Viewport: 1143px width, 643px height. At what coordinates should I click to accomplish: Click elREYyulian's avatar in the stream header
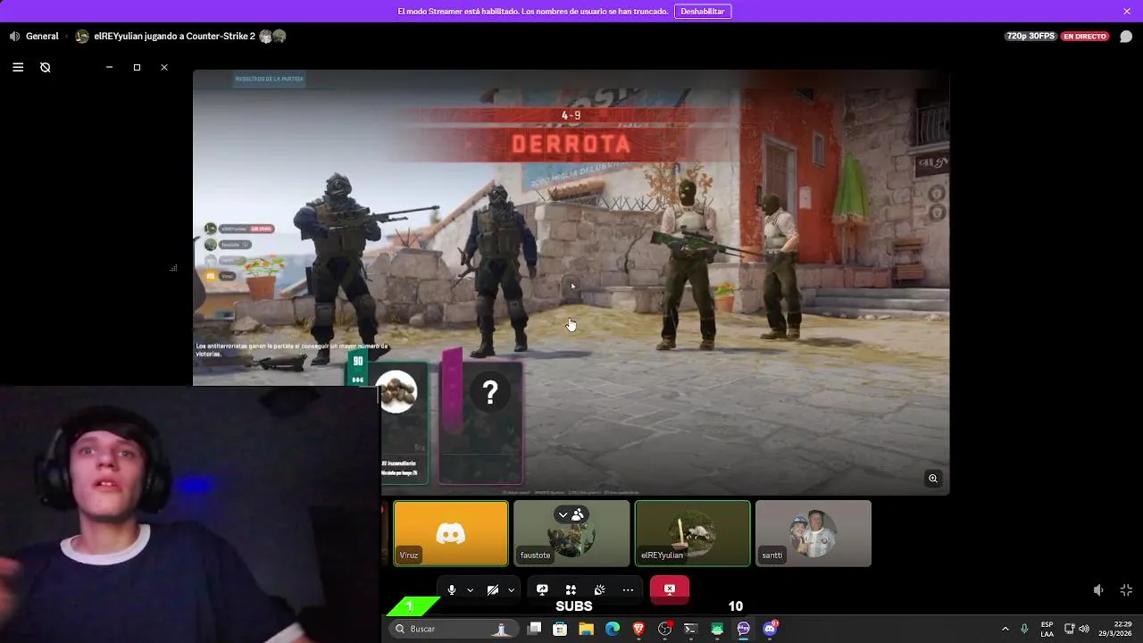pyautogui.click(x=82, y=37)
